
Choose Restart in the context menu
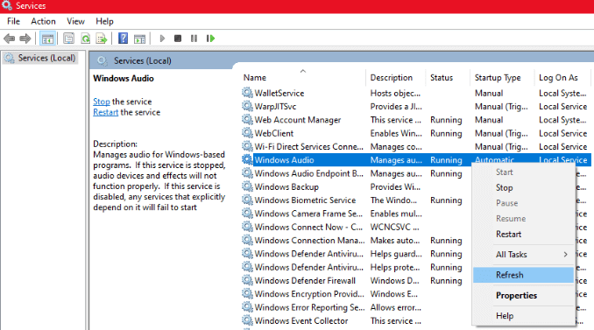coord(523,235)
